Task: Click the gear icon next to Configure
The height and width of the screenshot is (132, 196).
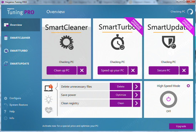Action: (6, 98)
